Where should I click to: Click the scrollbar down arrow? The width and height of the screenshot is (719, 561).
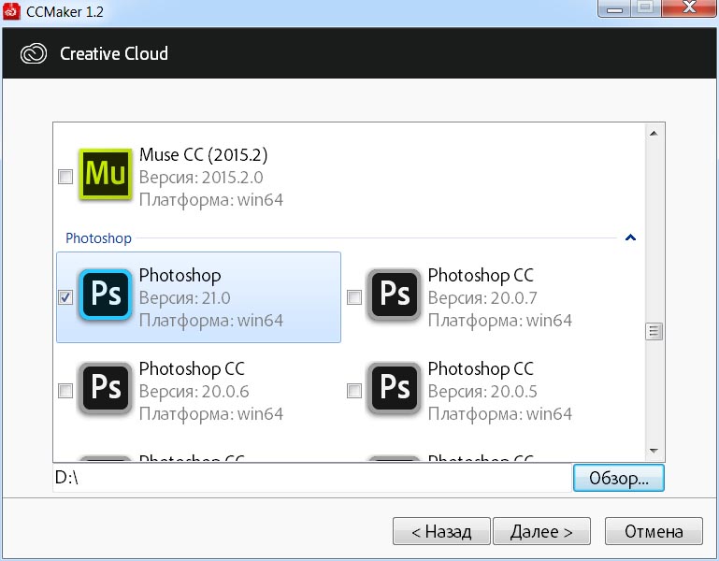(654, 451)
